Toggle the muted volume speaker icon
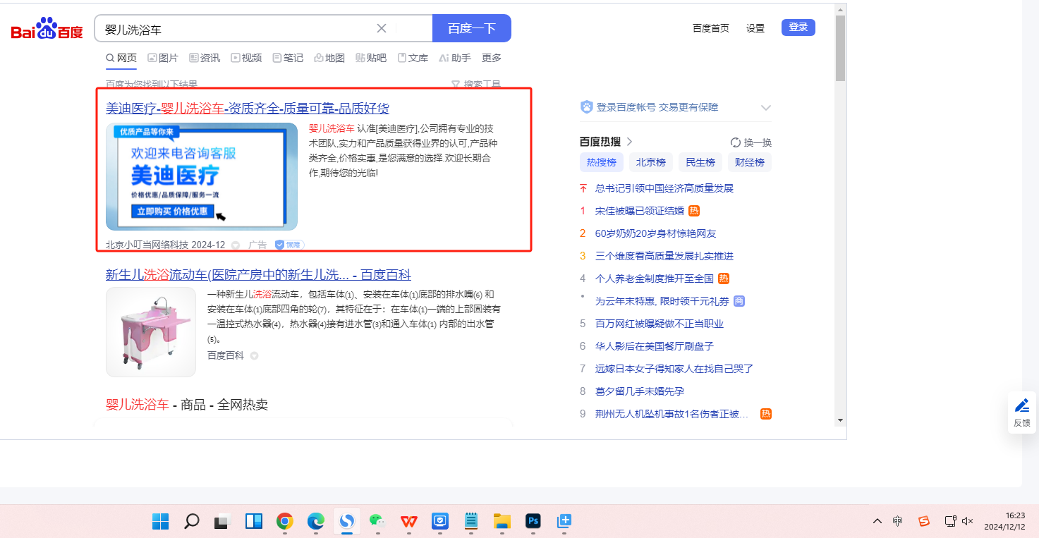The image size is (1039, 538). 967,522
